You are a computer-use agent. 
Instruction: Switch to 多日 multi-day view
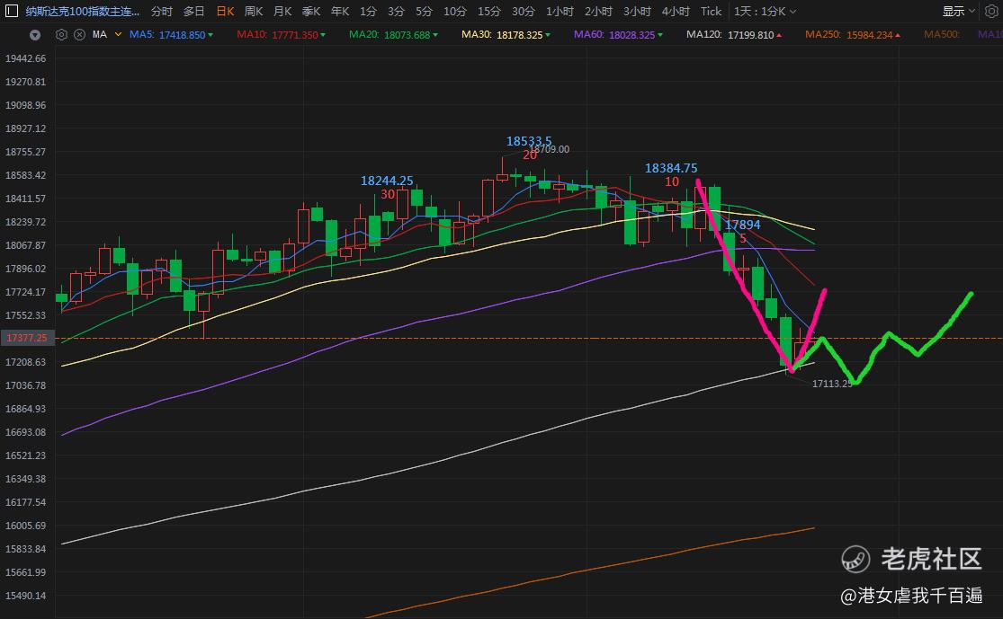click(193, 12)
